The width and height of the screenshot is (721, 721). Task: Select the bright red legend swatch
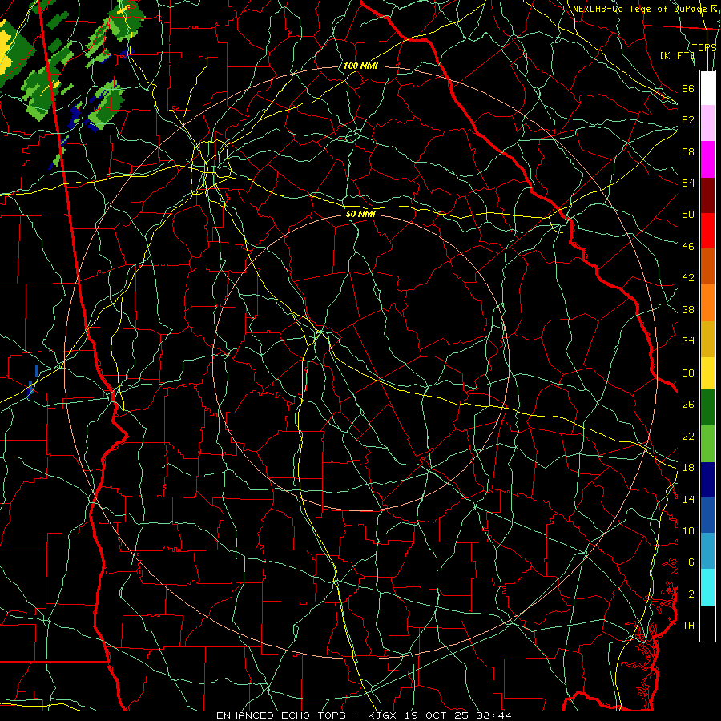(707, 231)
